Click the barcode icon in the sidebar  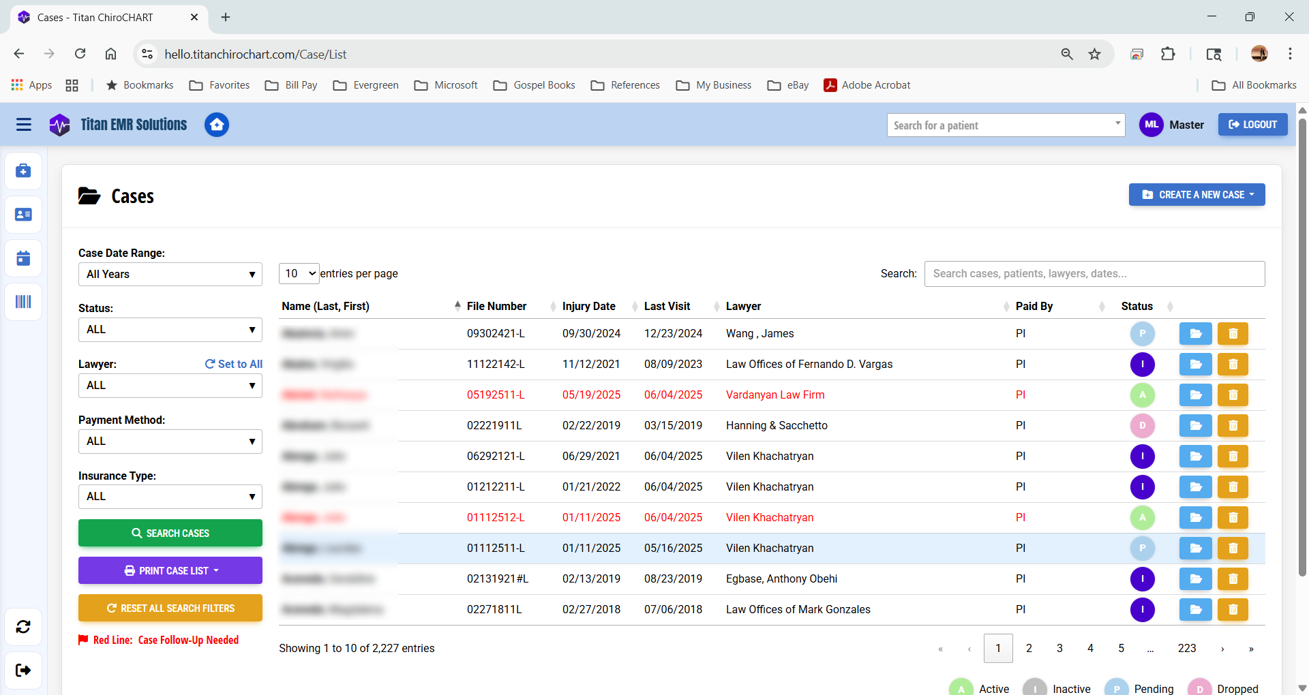23,301
